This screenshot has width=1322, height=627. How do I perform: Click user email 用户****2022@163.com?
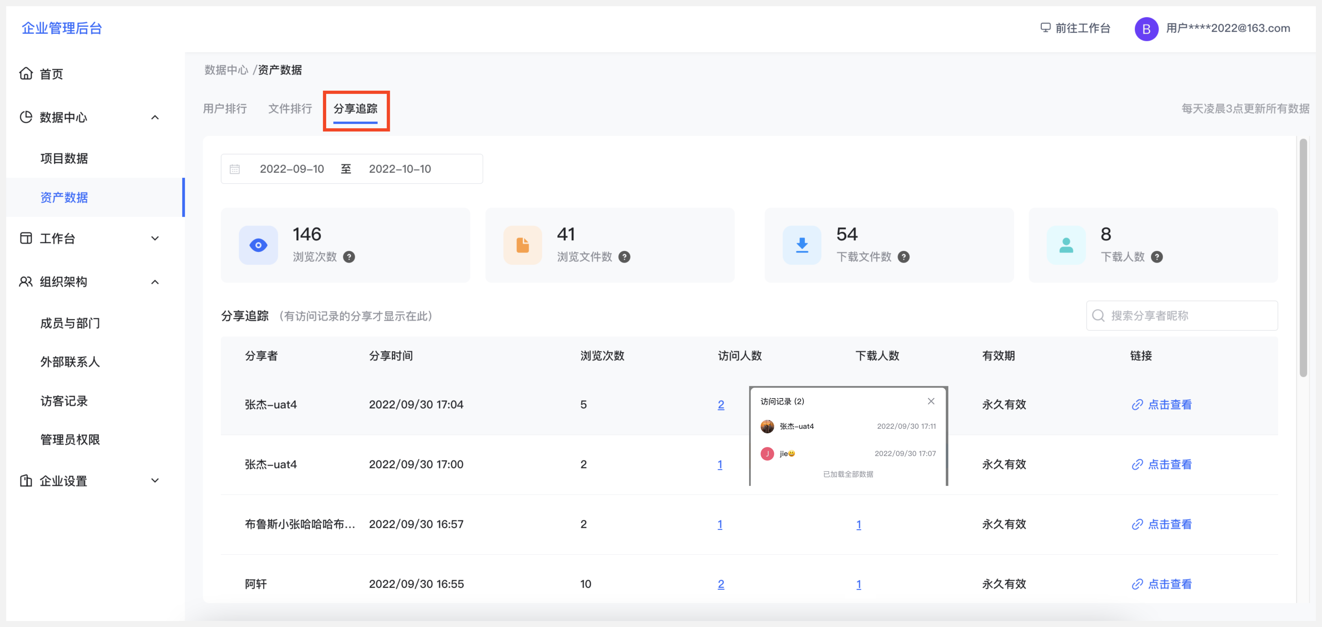pos(1228,28)
